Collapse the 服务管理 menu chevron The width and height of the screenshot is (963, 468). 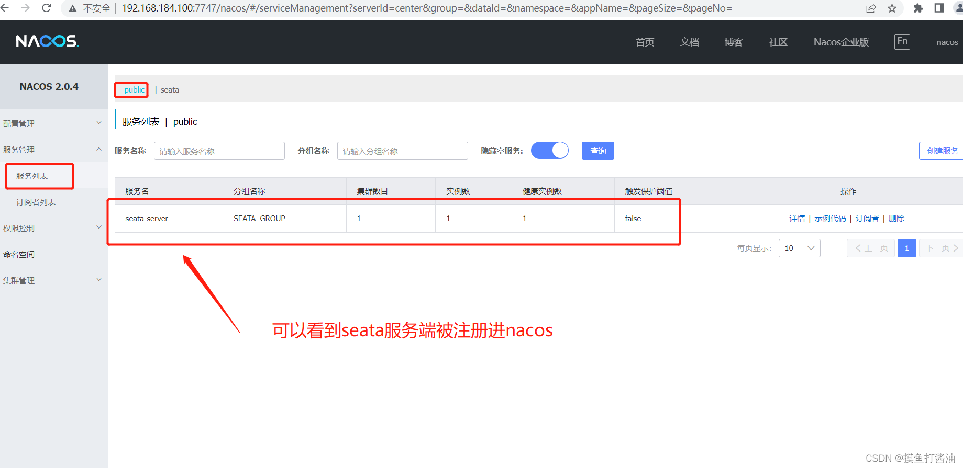(x=99, y=149)
